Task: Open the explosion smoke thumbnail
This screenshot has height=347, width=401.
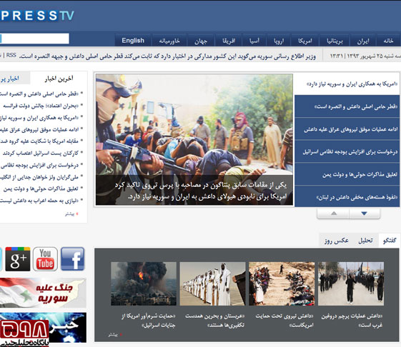Action: pos(144,283)
